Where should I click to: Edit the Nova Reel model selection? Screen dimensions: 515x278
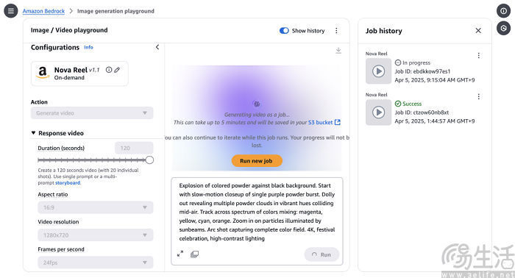click(x=117, y=70)
